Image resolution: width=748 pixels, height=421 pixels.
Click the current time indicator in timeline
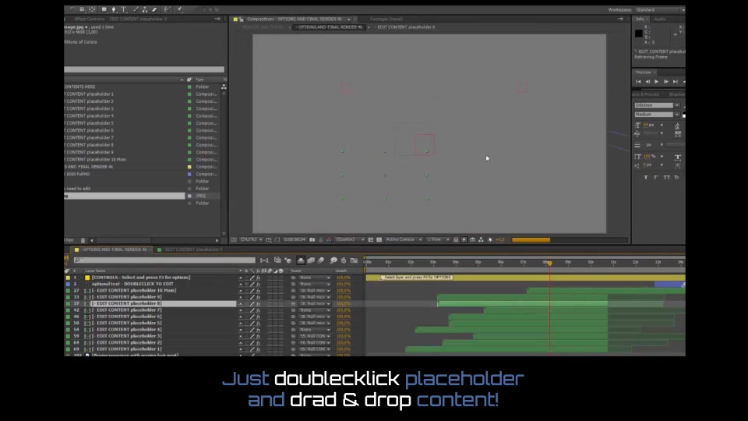click(x=549, y=263)
